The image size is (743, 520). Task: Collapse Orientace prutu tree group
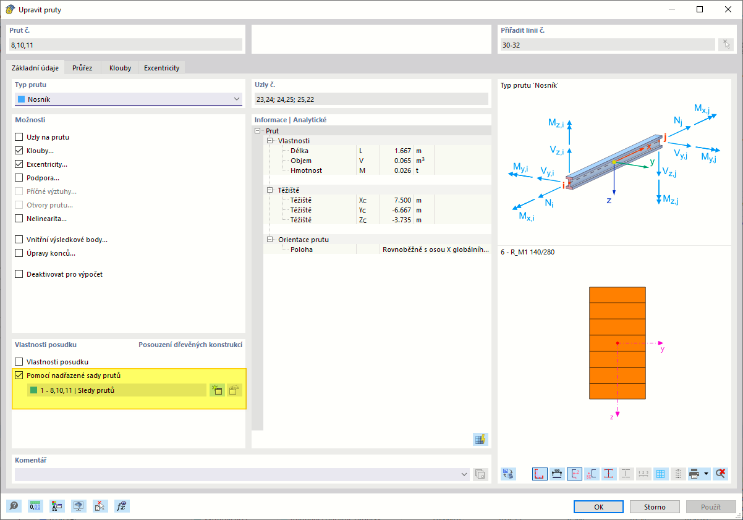pos(270,240)
